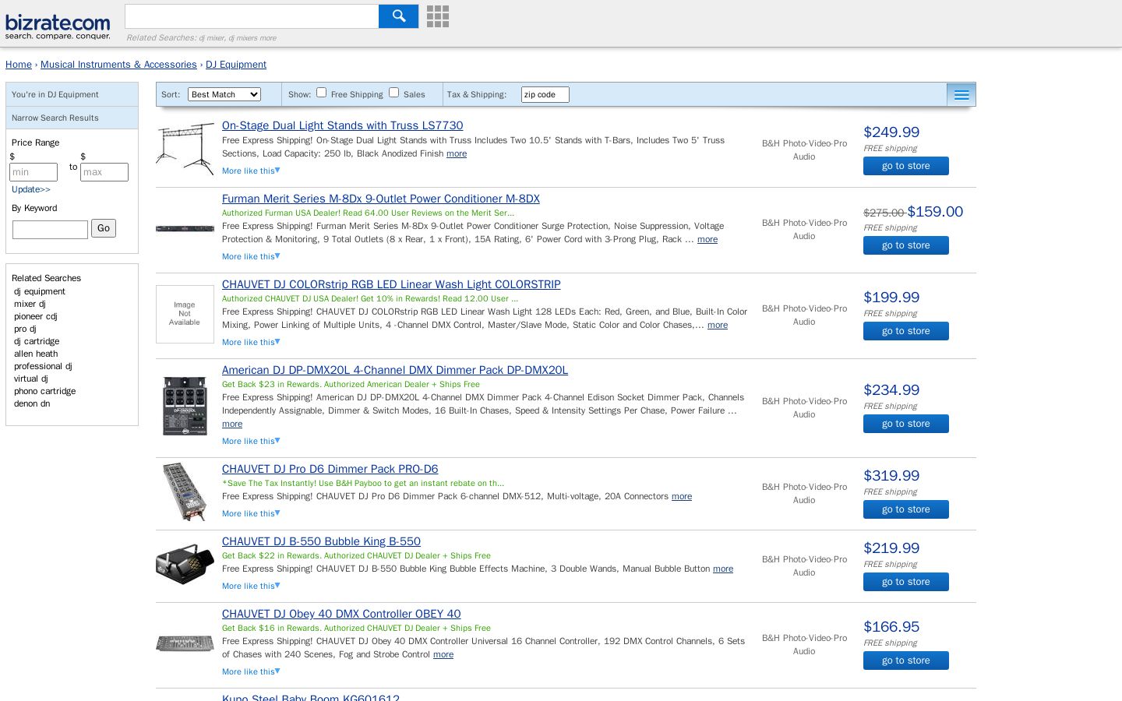Focus the zip code field

(x=545, y=94)
